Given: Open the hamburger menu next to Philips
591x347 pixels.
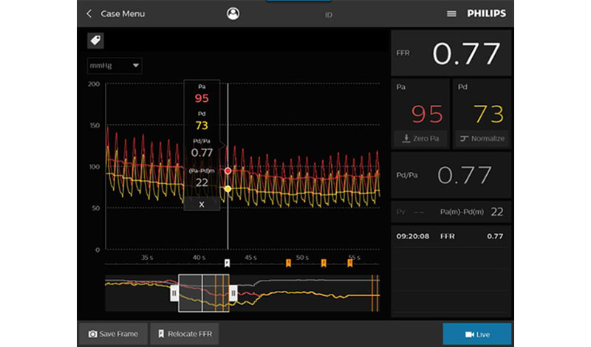Looking at the screenshot, I should (451, 14).
